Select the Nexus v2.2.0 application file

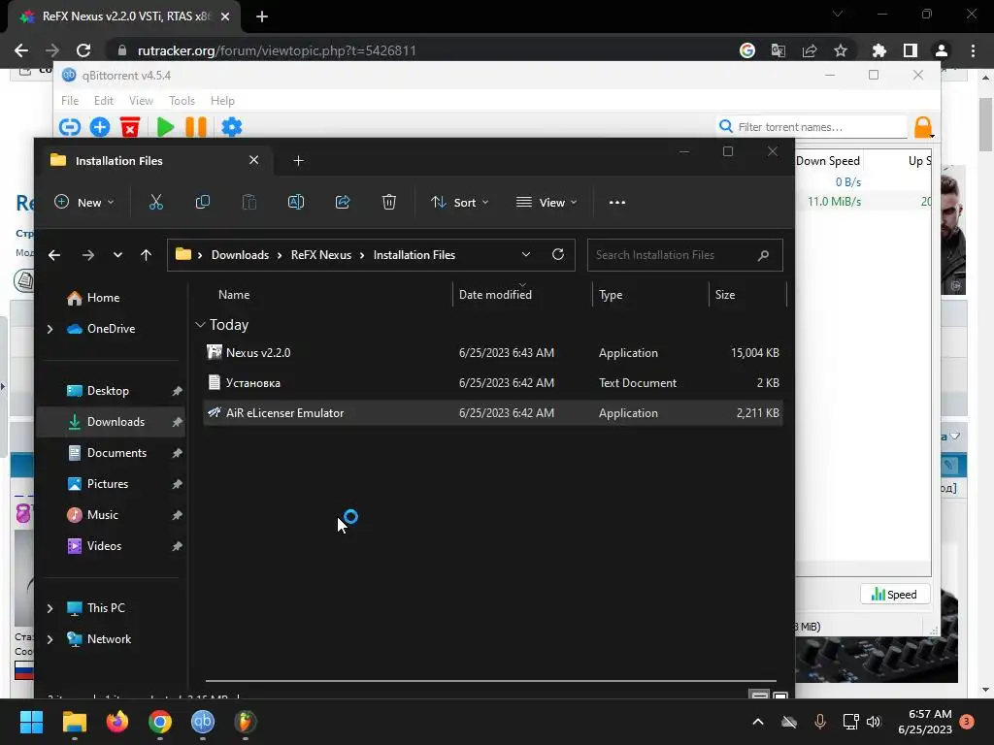pyautogui.click(x=493, y=353)
